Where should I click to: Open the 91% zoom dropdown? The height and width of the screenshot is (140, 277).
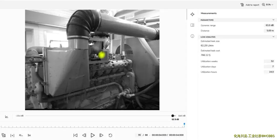point(268,5)
